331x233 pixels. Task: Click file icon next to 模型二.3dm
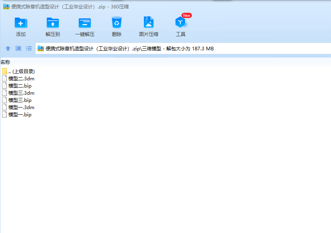4,78
